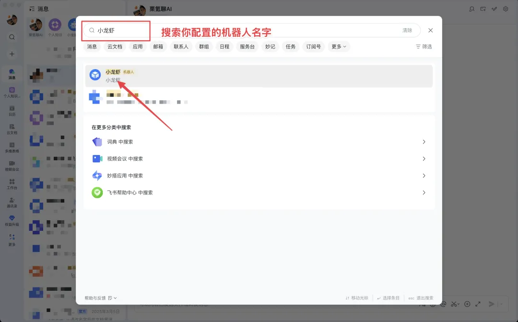Screen dimensions: 518x322
Task: Select the 订阅号 filter tab
Action: click(314, 47)
